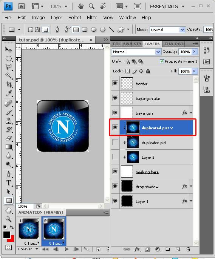The width and height of the screenshot is (215, 259).
Task: Hide the border layer
Action: point(115,83)
